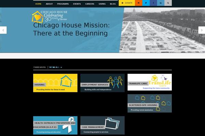
Task: Open the LinkedIn icon link
Action: (x=161, y=3)
